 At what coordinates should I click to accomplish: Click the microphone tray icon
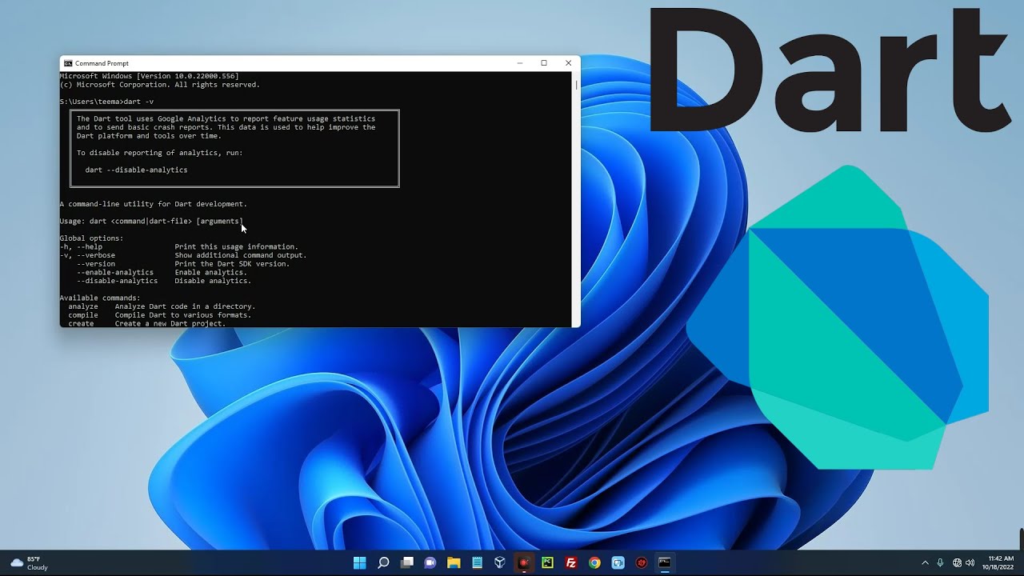tap(940, 562)
